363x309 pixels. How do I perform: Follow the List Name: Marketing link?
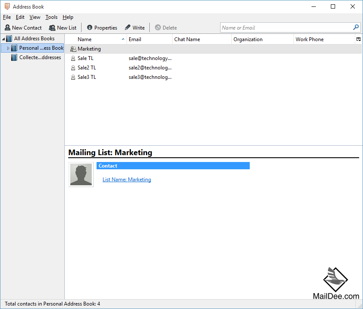[x=127, y=179]
